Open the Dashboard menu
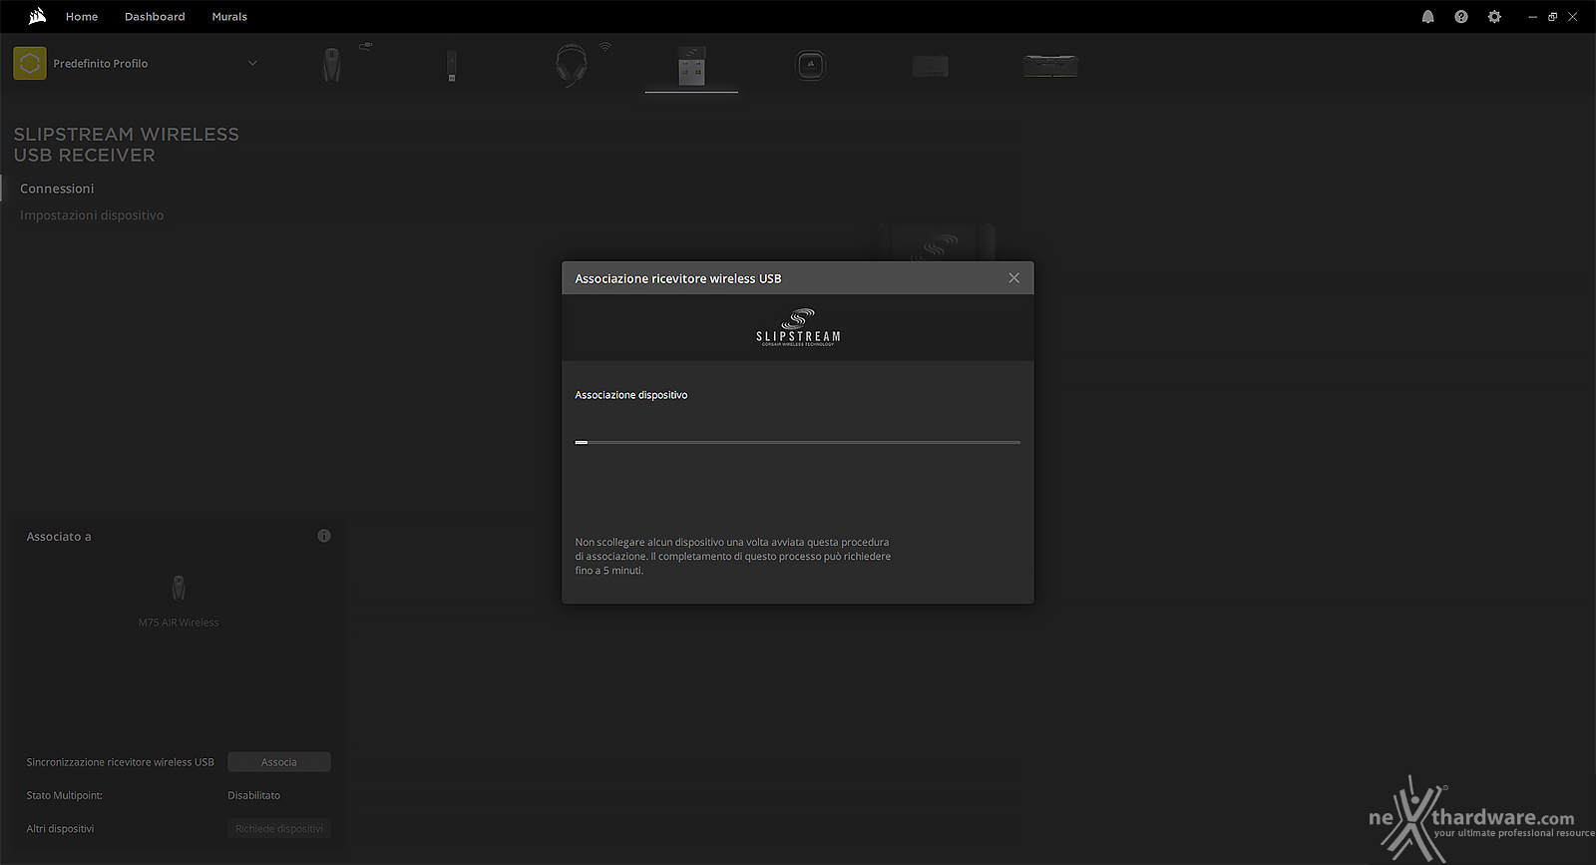 tap(155, 17)
